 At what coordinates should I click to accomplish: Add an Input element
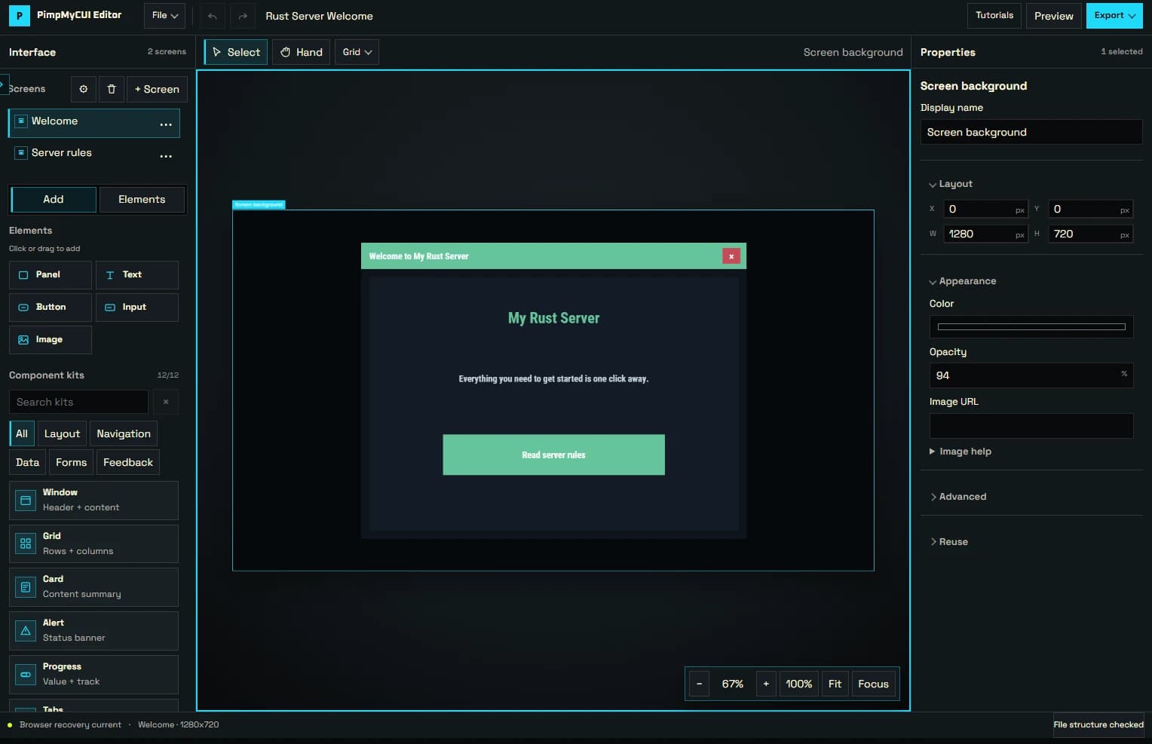coord(137,308)
